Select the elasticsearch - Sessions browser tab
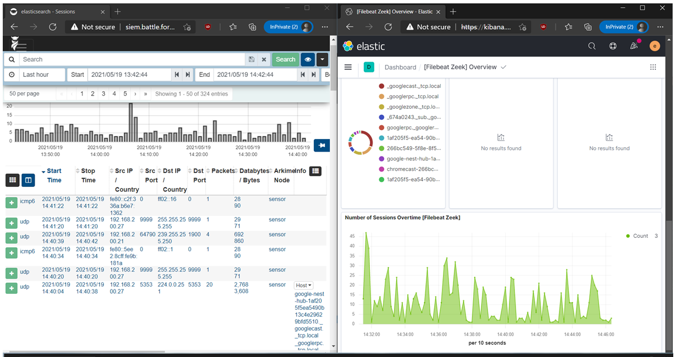Image resolution: width=676 pixels, height=357 pixels. click(55, 12)
